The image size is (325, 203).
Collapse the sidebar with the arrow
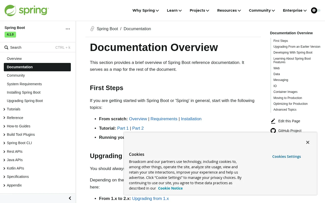(x=70, y=198)
